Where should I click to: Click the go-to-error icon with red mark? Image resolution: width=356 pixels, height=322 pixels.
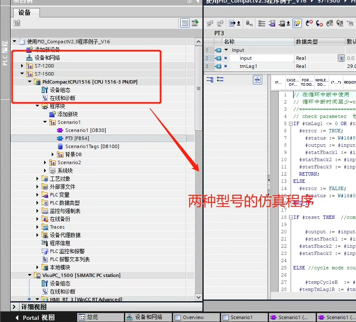point(309,23)
